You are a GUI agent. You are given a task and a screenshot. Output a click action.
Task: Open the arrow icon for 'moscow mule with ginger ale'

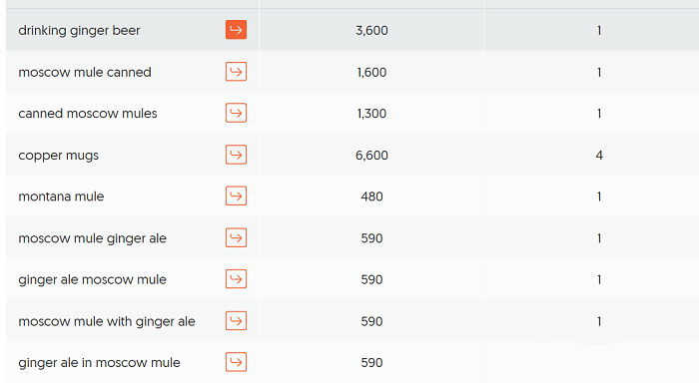pos(236,321)
